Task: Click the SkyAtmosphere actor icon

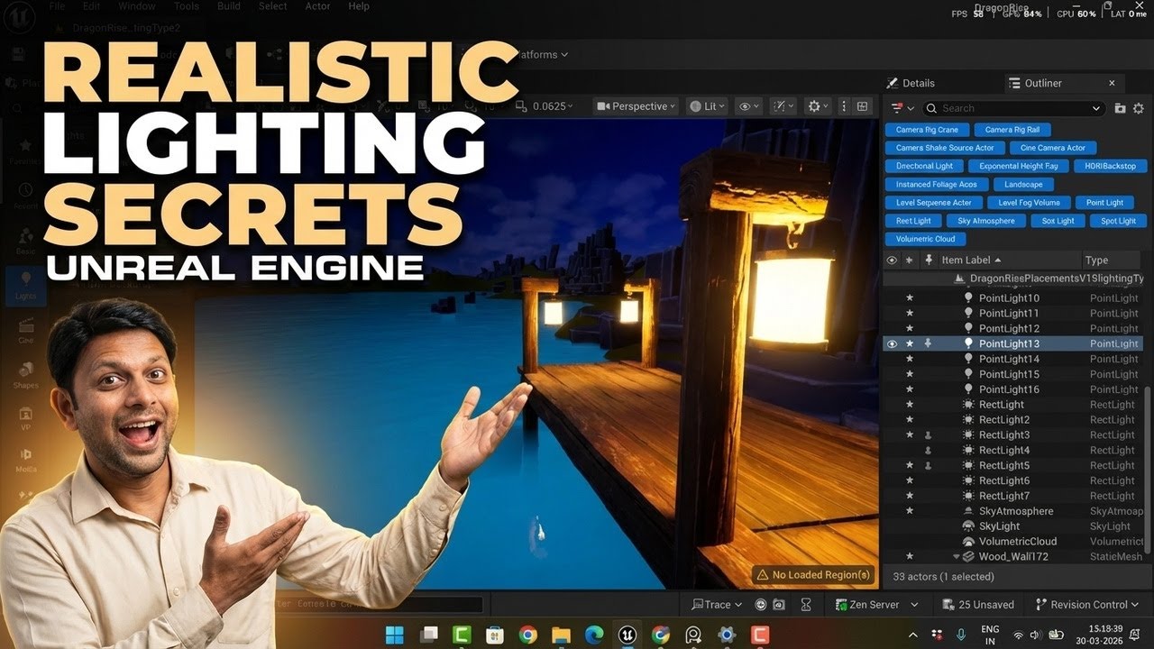Action: 968,511
